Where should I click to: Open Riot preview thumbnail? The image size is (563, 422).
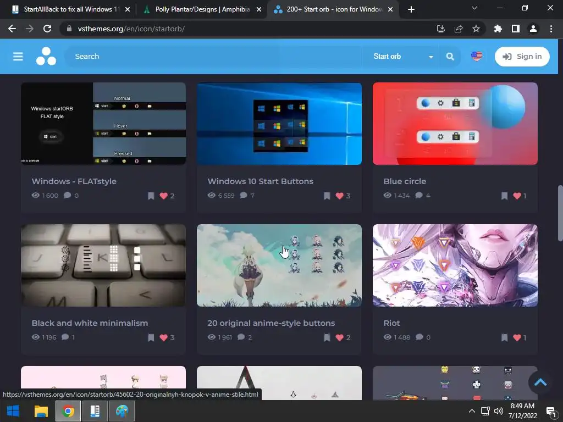[455, 265]
